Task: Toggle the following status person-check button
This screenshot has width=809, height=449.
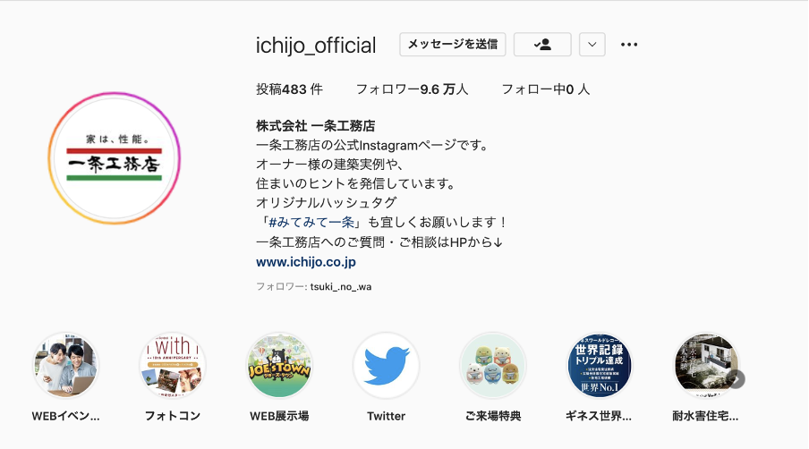Action: 542,45
